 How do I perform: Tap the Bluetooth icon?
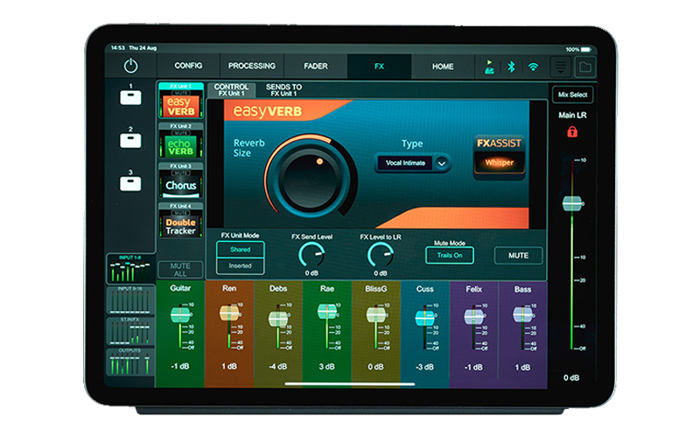pyautogui.click(x=511, y=67)
